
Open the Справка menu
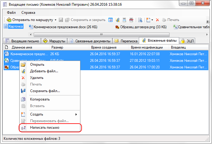point(28,13)
